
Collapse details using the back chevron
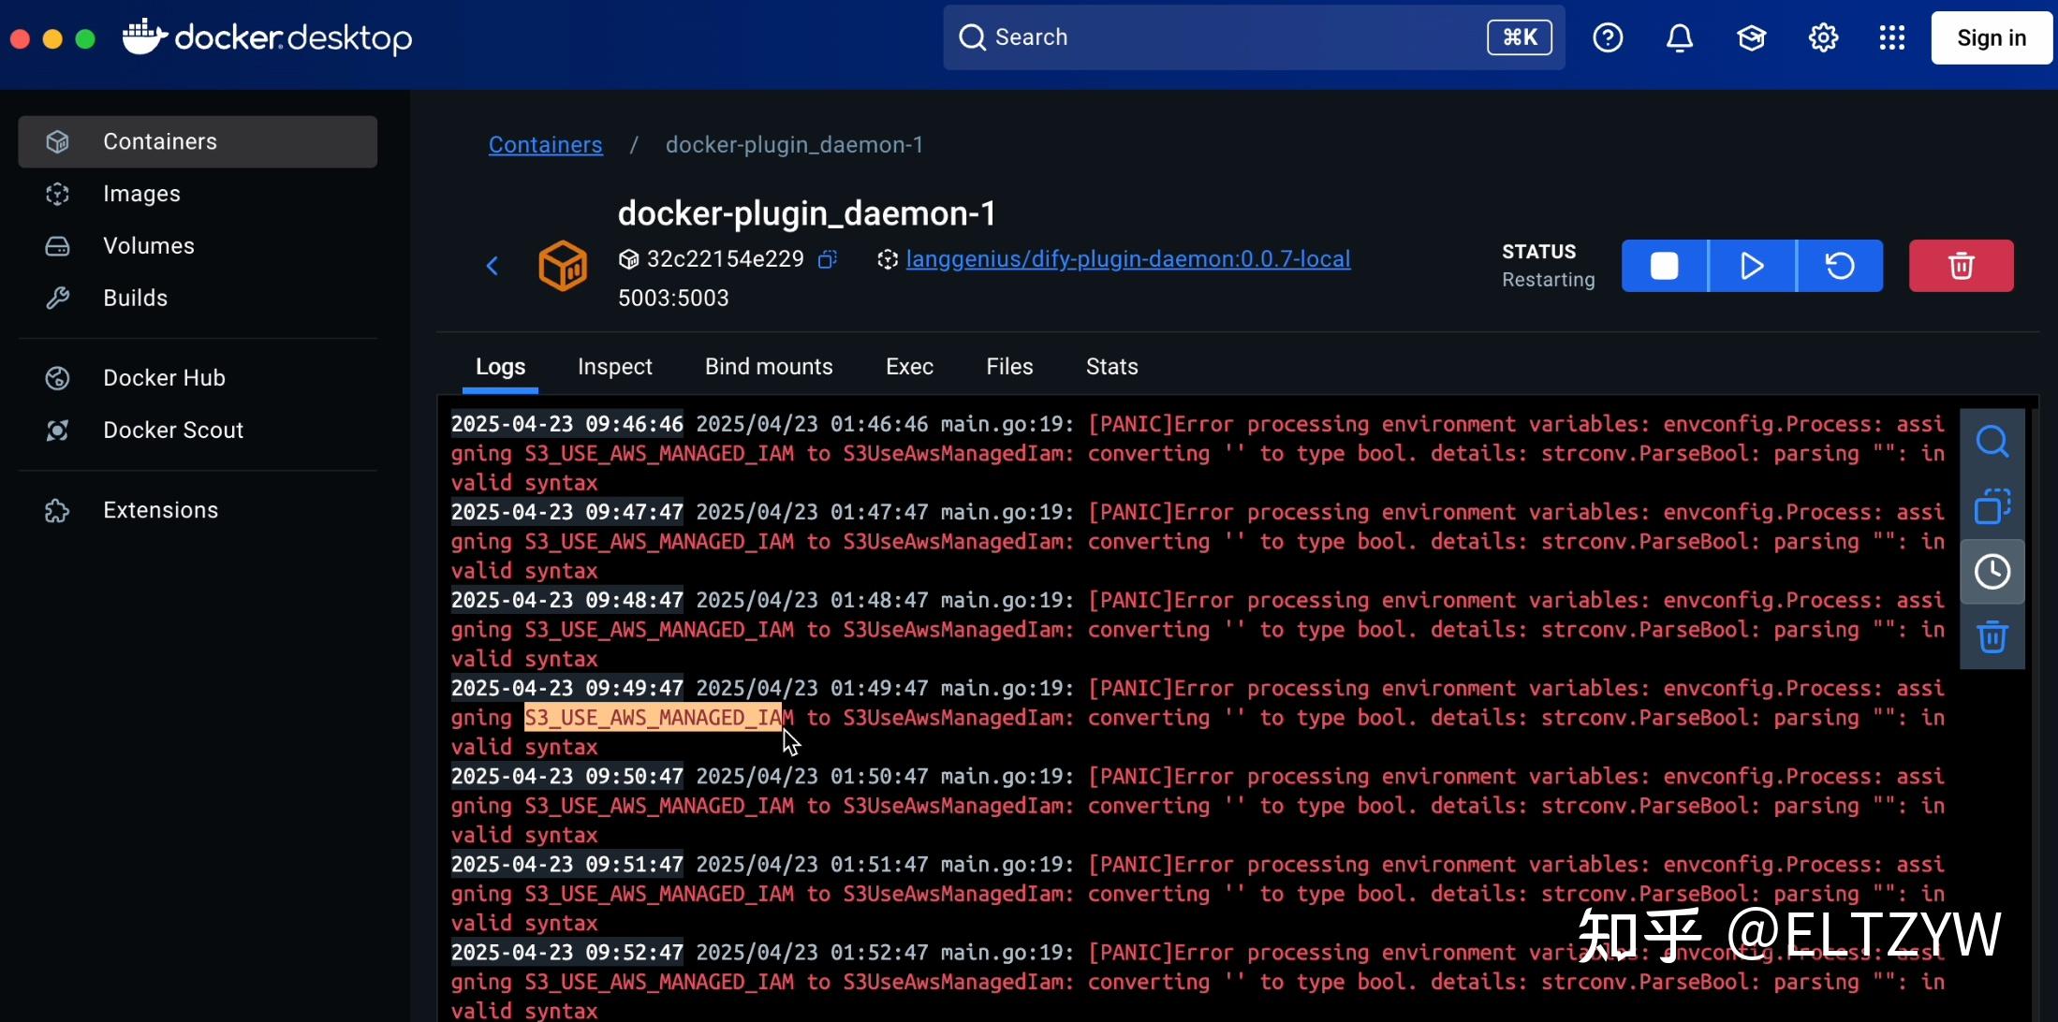click(x=493, y=265)
